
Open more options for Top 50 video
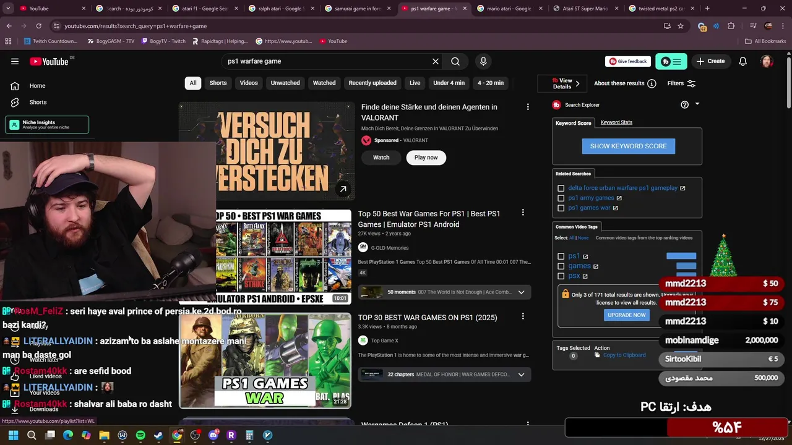523,213
